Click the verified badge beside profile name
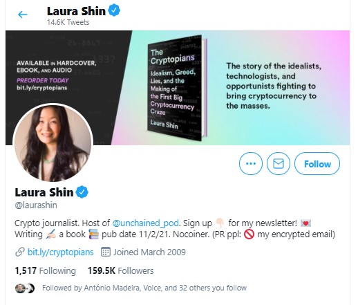This screenshot has width=358, height=305. pos(82,192)
